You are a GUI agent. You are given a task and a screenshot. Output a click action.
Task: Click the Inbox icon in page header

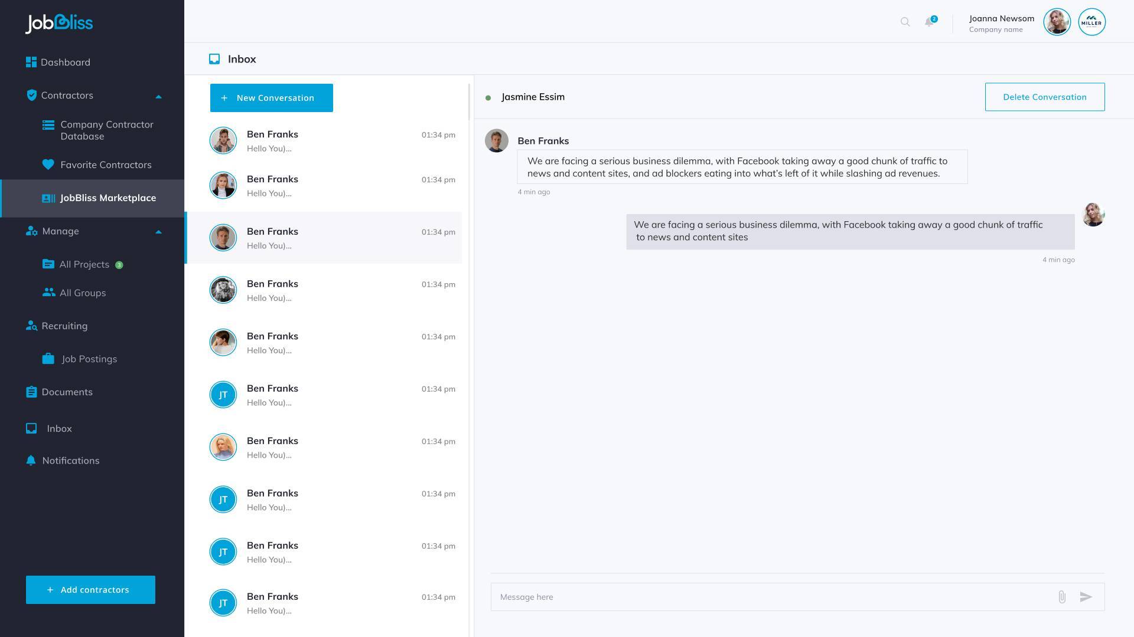coord(214,59)
